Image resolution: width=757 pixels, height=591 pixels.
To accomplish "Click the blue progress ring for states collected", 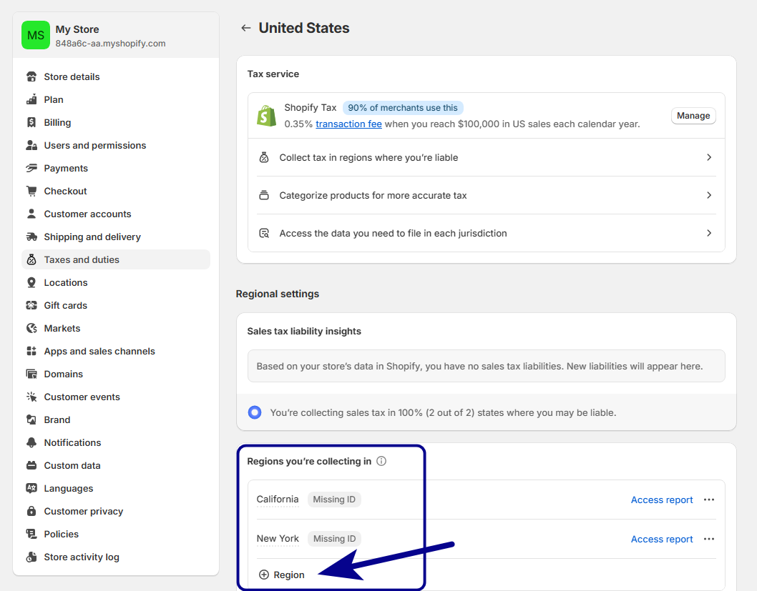I will point(255,412).
